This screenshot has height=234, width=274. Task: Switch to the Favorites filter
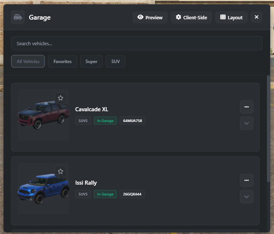click(62, 62)
